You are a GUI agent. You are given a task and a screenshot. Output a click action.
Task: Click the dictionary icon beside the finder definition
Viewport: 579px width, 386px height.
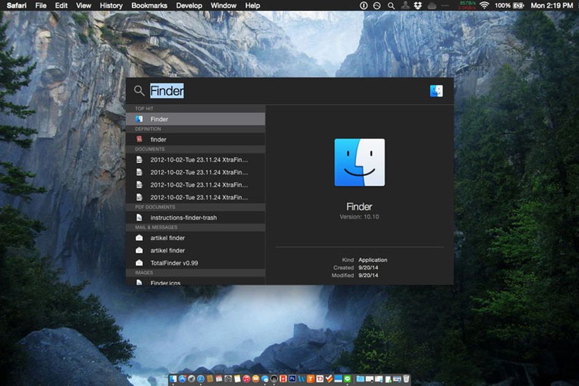pos(139,139)
